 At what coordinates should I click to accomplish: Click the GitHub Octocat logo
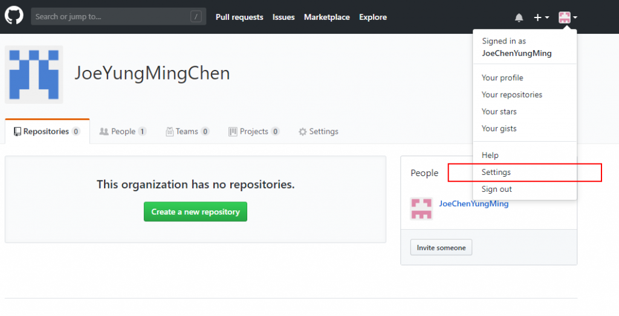point(15,15)
